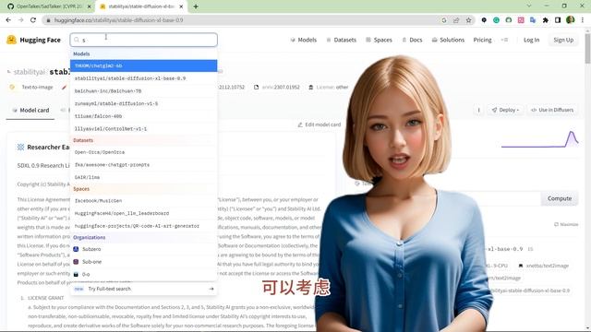Open browser profile avatar
The width and height of the screenshot is (591, 332).
coord(571,20)
